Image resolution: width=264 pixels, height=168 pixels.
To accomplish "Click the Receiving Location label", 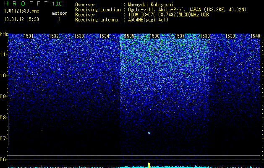I will 98,10.
